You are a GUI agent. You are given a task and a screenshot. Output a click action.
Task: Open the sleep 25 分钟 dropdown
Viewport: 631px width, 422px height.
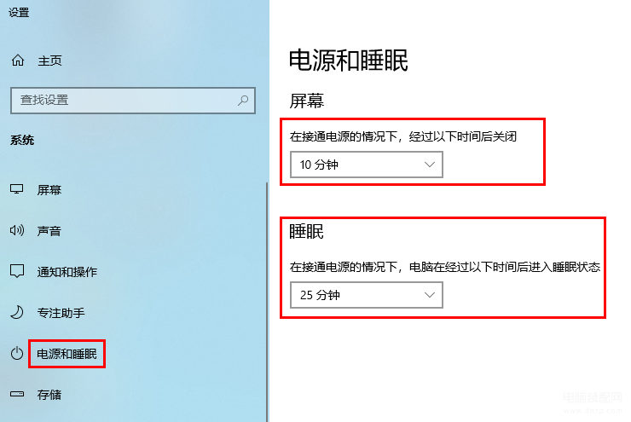point(367,295)
